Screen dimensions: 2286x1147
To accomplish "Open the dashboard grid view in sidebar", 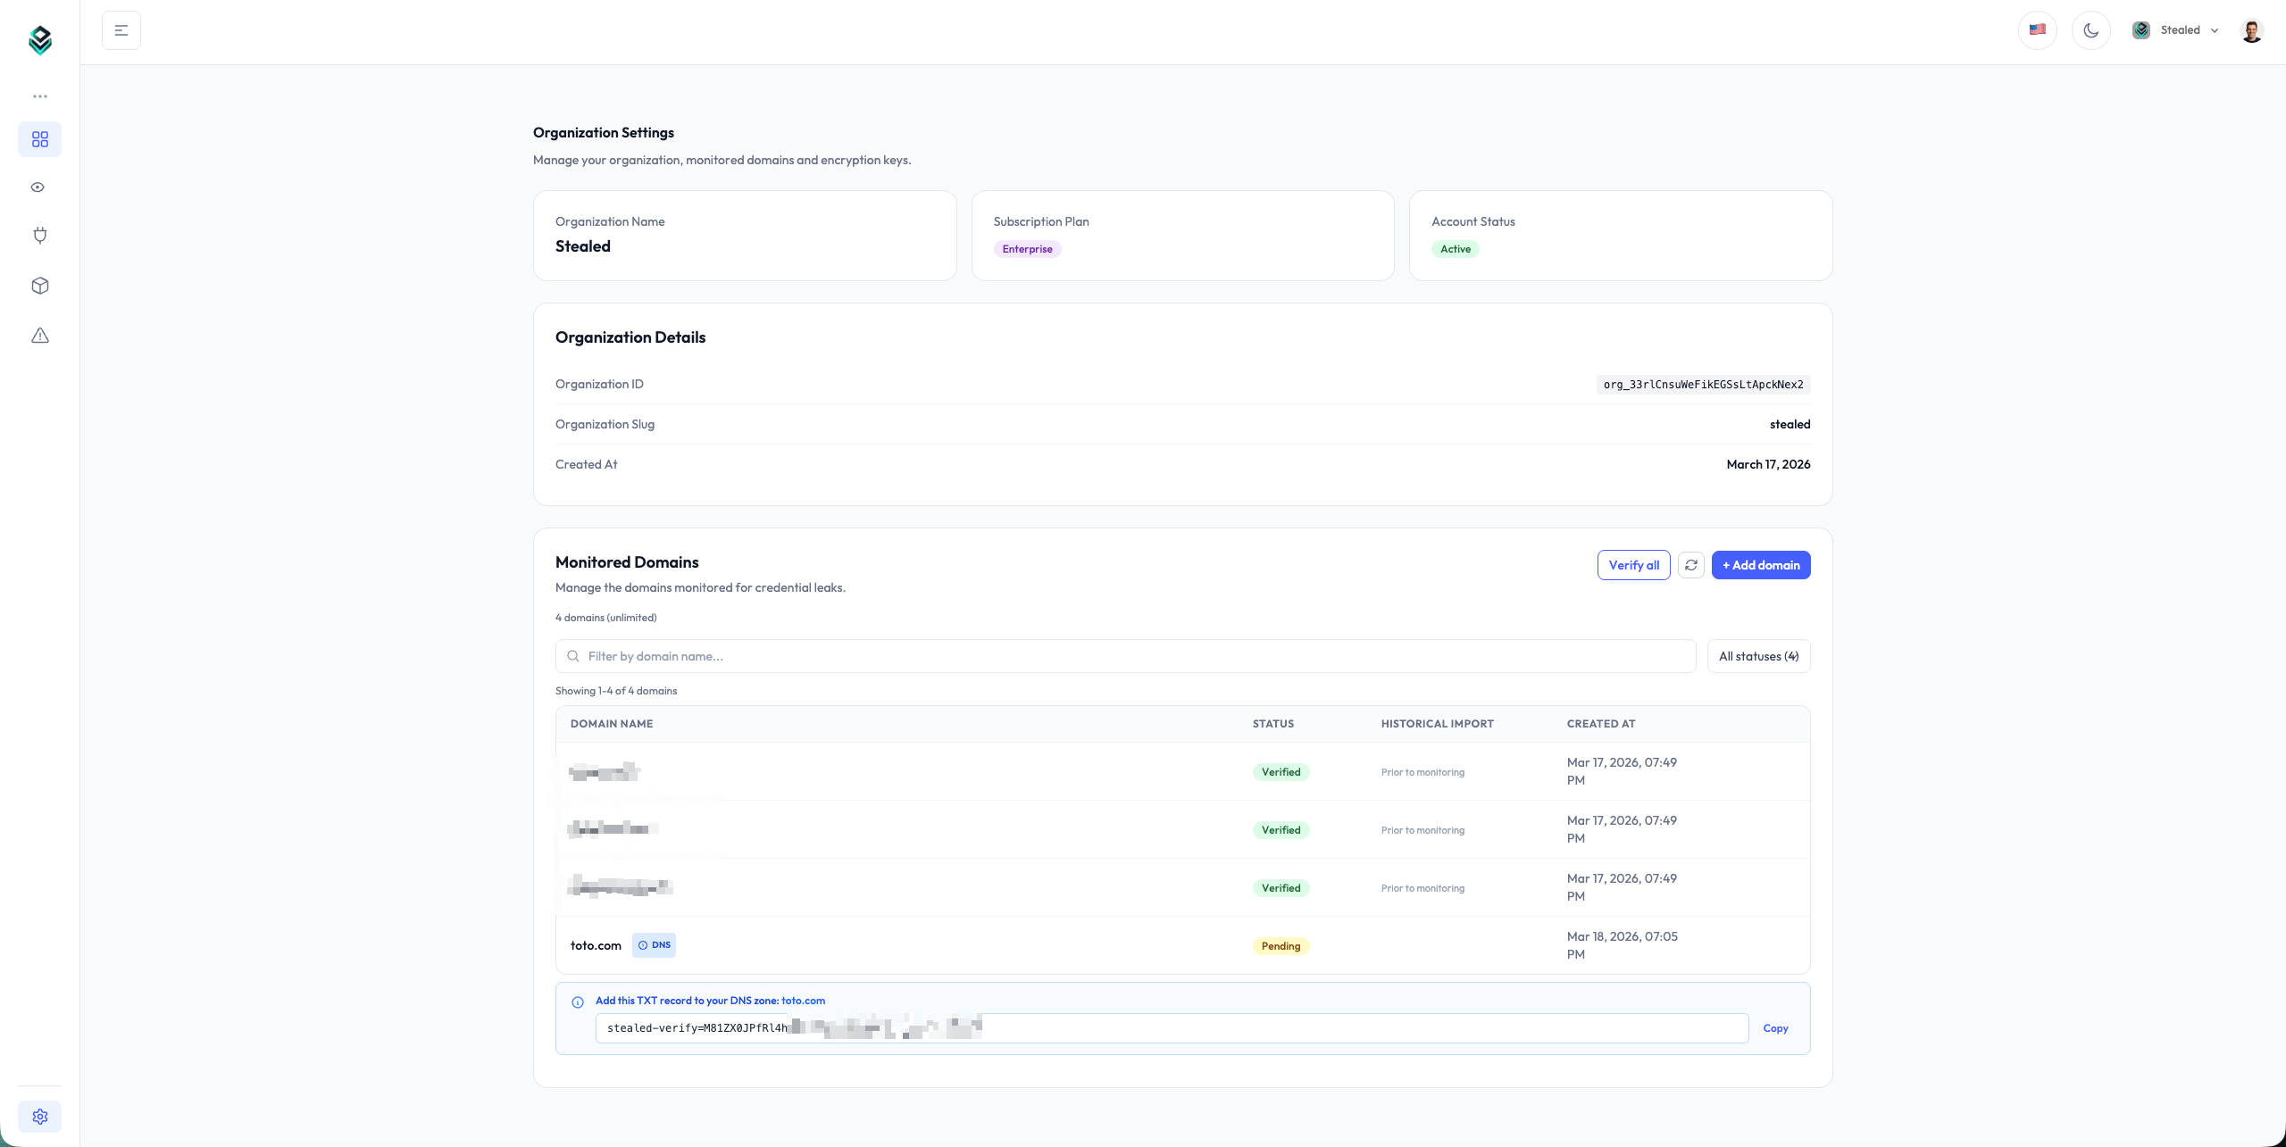I will pos(39,139).
